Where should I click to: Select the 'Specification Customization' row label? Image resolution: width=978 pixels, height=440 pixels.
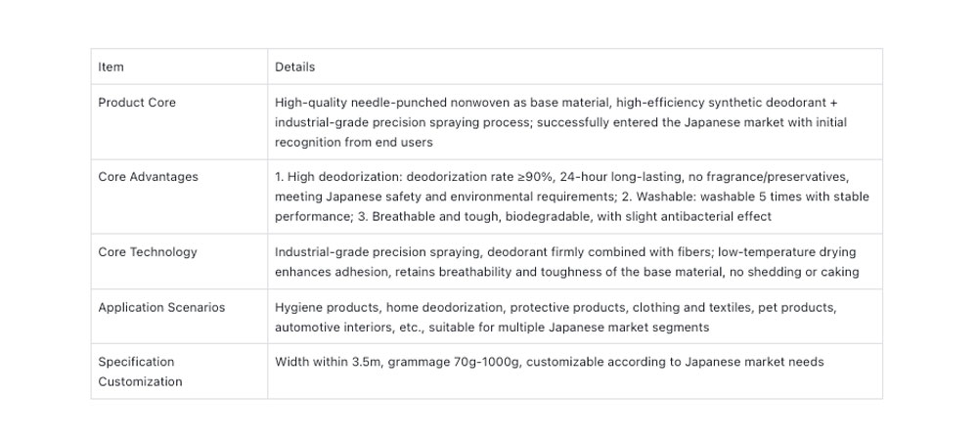pos(140,372)
